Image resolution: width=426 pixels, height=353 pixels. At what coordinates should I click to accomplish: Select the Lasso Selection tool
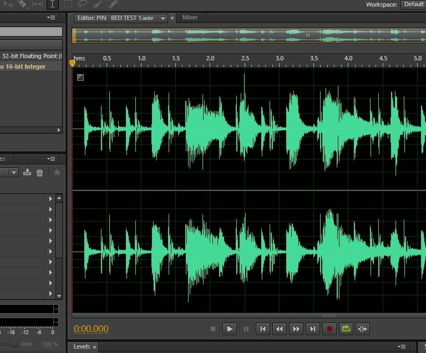coord(83,4)
